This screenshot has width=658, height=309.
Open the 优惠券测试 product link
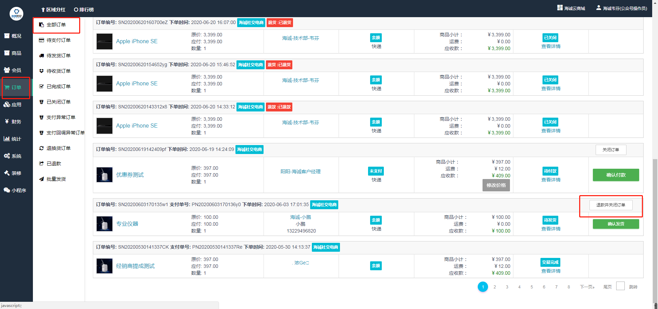[x=130, y=175]
